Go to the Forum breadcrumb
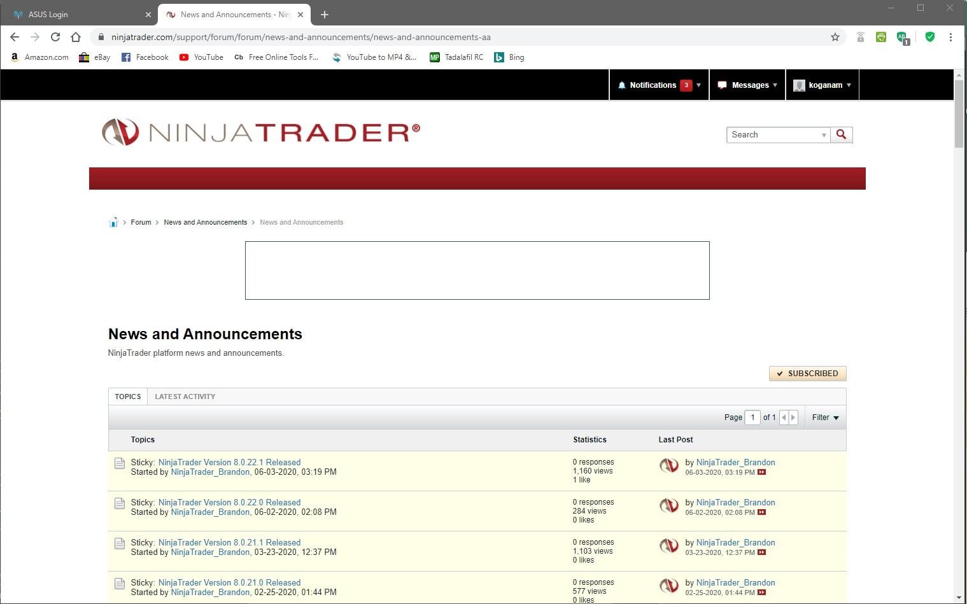Viewport: 967px width, 604px height. (x=141, y=222)
